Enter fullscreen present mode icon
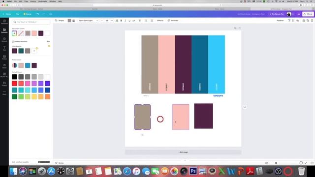This screenshot has height=177, width=315. click(306, 163)
